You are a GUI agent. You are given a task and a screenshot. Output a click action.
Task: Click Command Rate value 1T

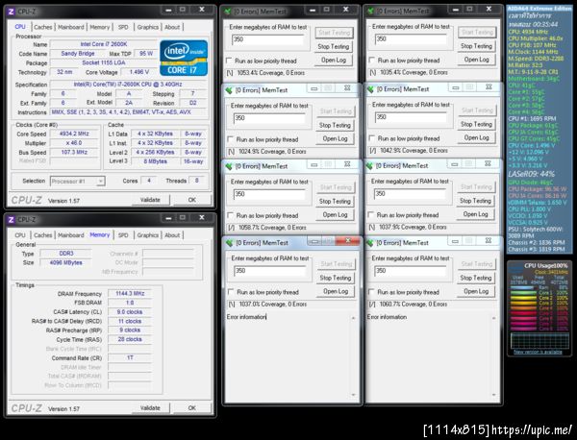130,357
